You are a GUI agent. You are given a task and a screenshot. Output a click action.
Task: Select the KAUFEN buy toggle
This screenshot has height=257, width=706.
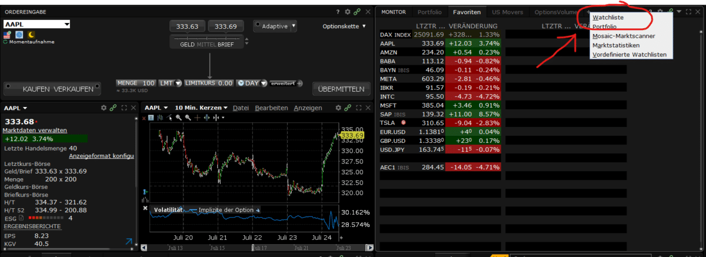[x=37, y=89]
